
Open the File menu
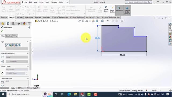(x=26, y=2)
